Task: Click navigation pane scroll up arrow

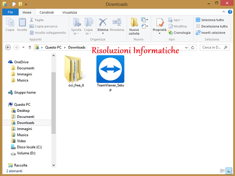Action: 54,56
